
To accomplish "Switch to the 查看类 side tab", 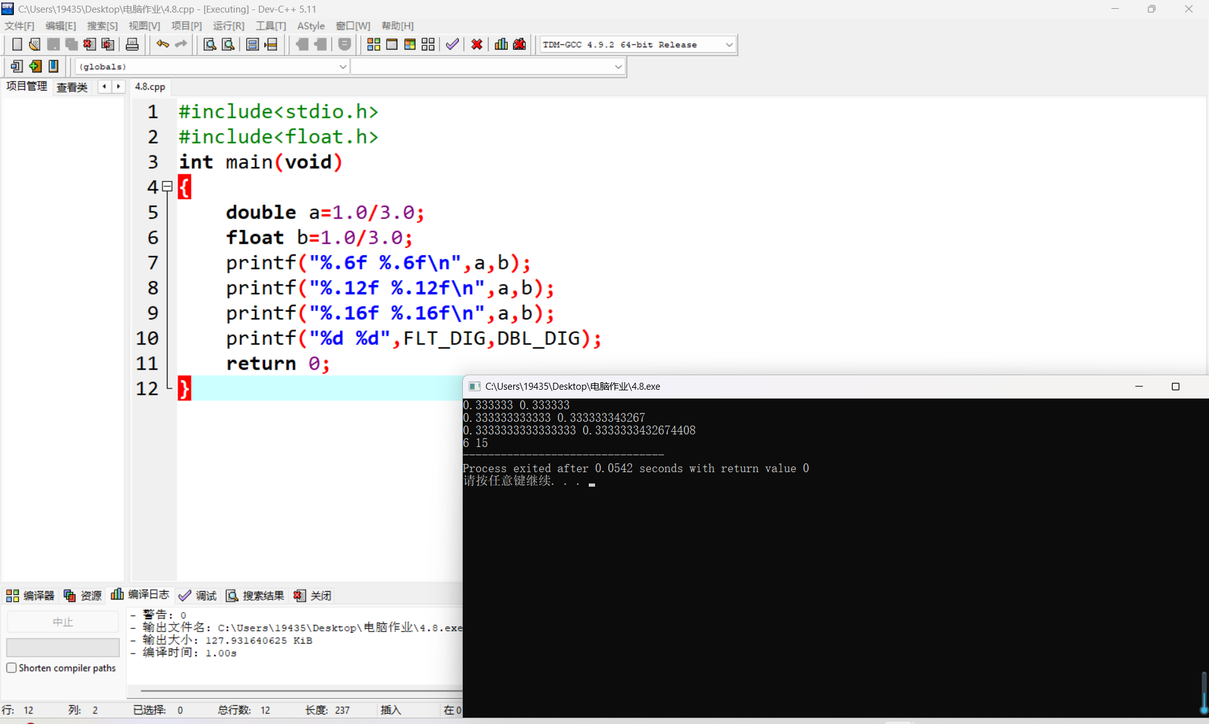I will point(72,87).
